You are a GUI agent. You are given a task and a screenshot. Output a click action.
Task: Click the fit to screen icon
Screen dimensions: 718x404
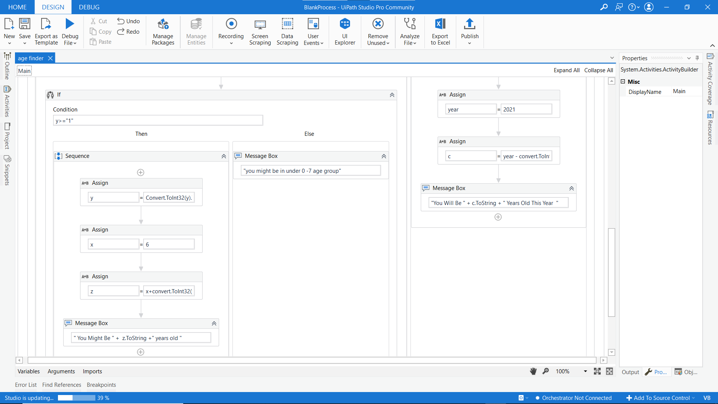597,371
